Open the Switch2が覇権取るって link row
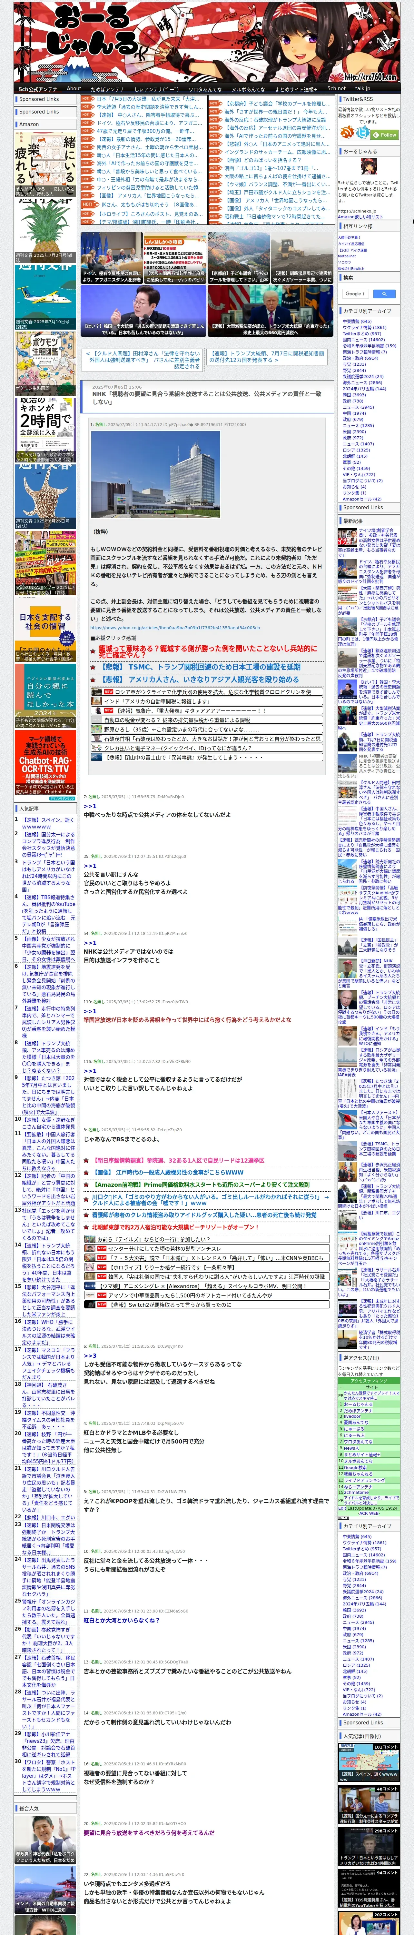Image resolution: width=414 pixels, height=1935 pixels. tap(207, 1305)
